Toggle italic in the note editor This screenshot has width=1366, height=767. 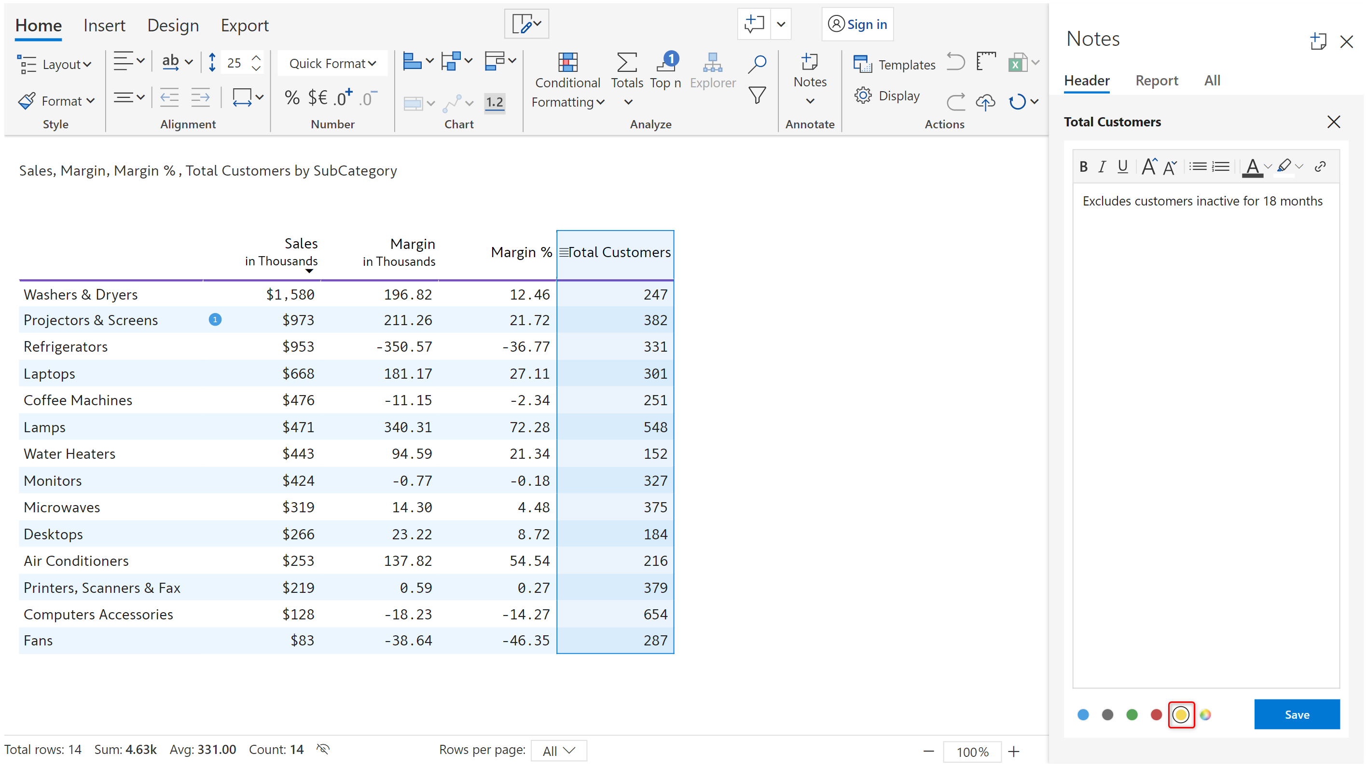tap(1102, 167)
